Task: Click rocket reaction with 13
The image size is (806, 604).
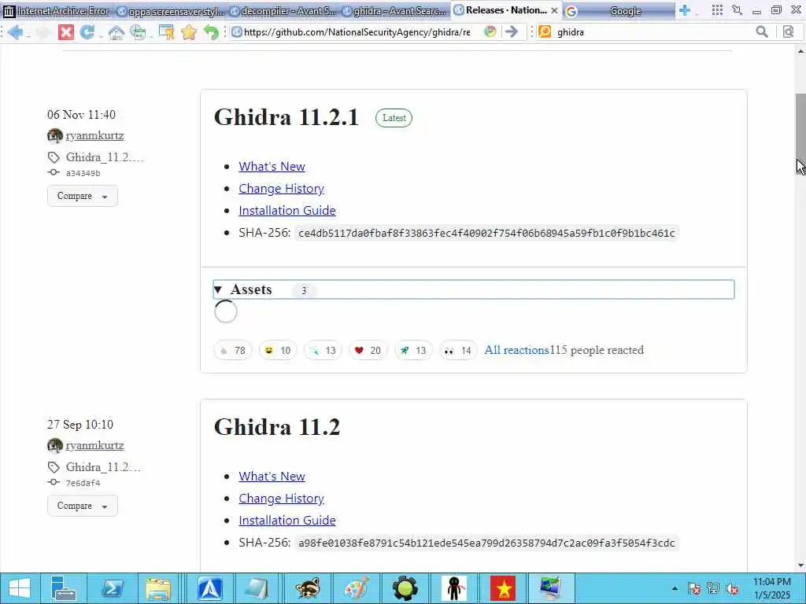Action: 413,350
